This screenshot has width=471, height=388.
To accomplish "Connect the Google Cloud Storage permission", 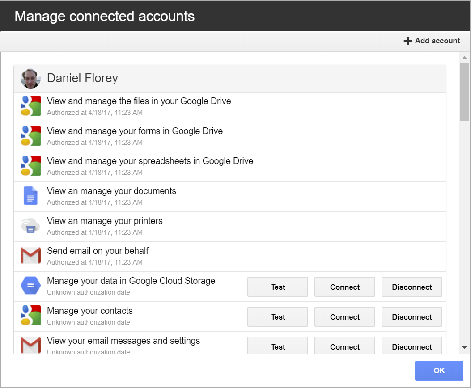I will tap(344, 287).
